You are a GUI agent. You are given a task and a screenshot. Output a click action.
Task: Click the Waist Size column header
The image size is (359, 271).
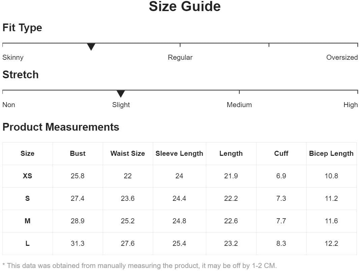(128, 153)
